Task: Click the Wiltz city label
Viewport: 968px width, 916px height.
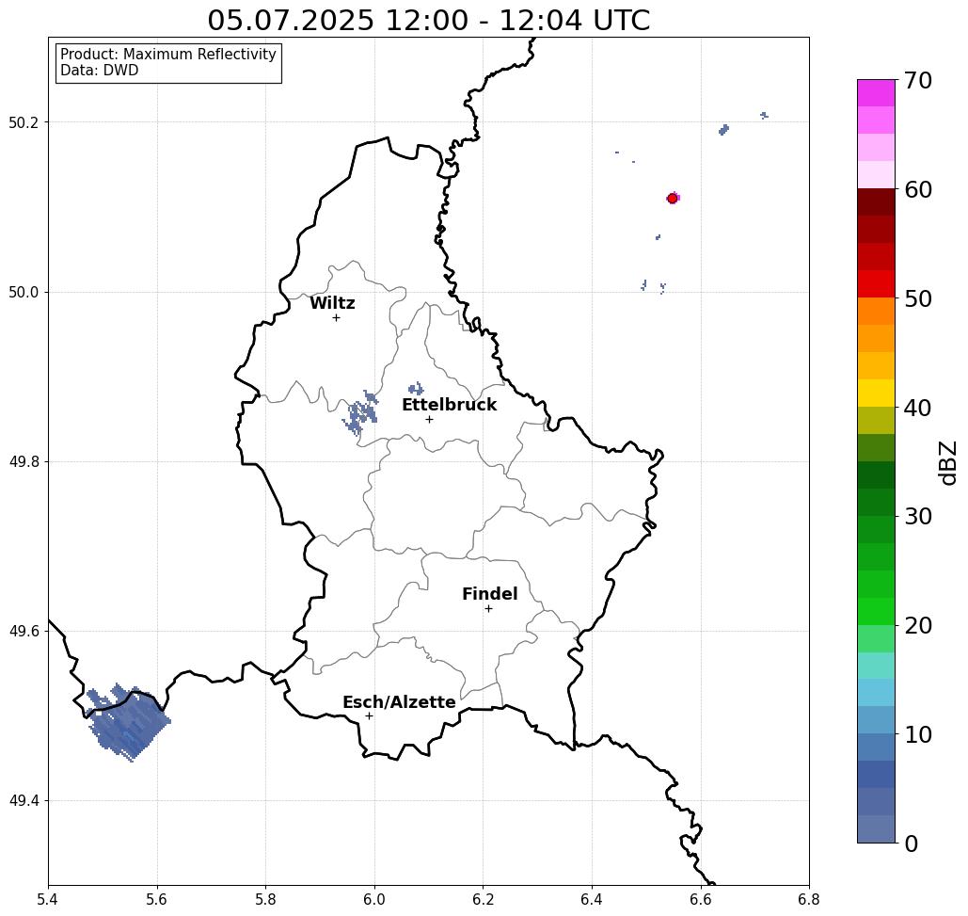Action: (x=332, y=303)
